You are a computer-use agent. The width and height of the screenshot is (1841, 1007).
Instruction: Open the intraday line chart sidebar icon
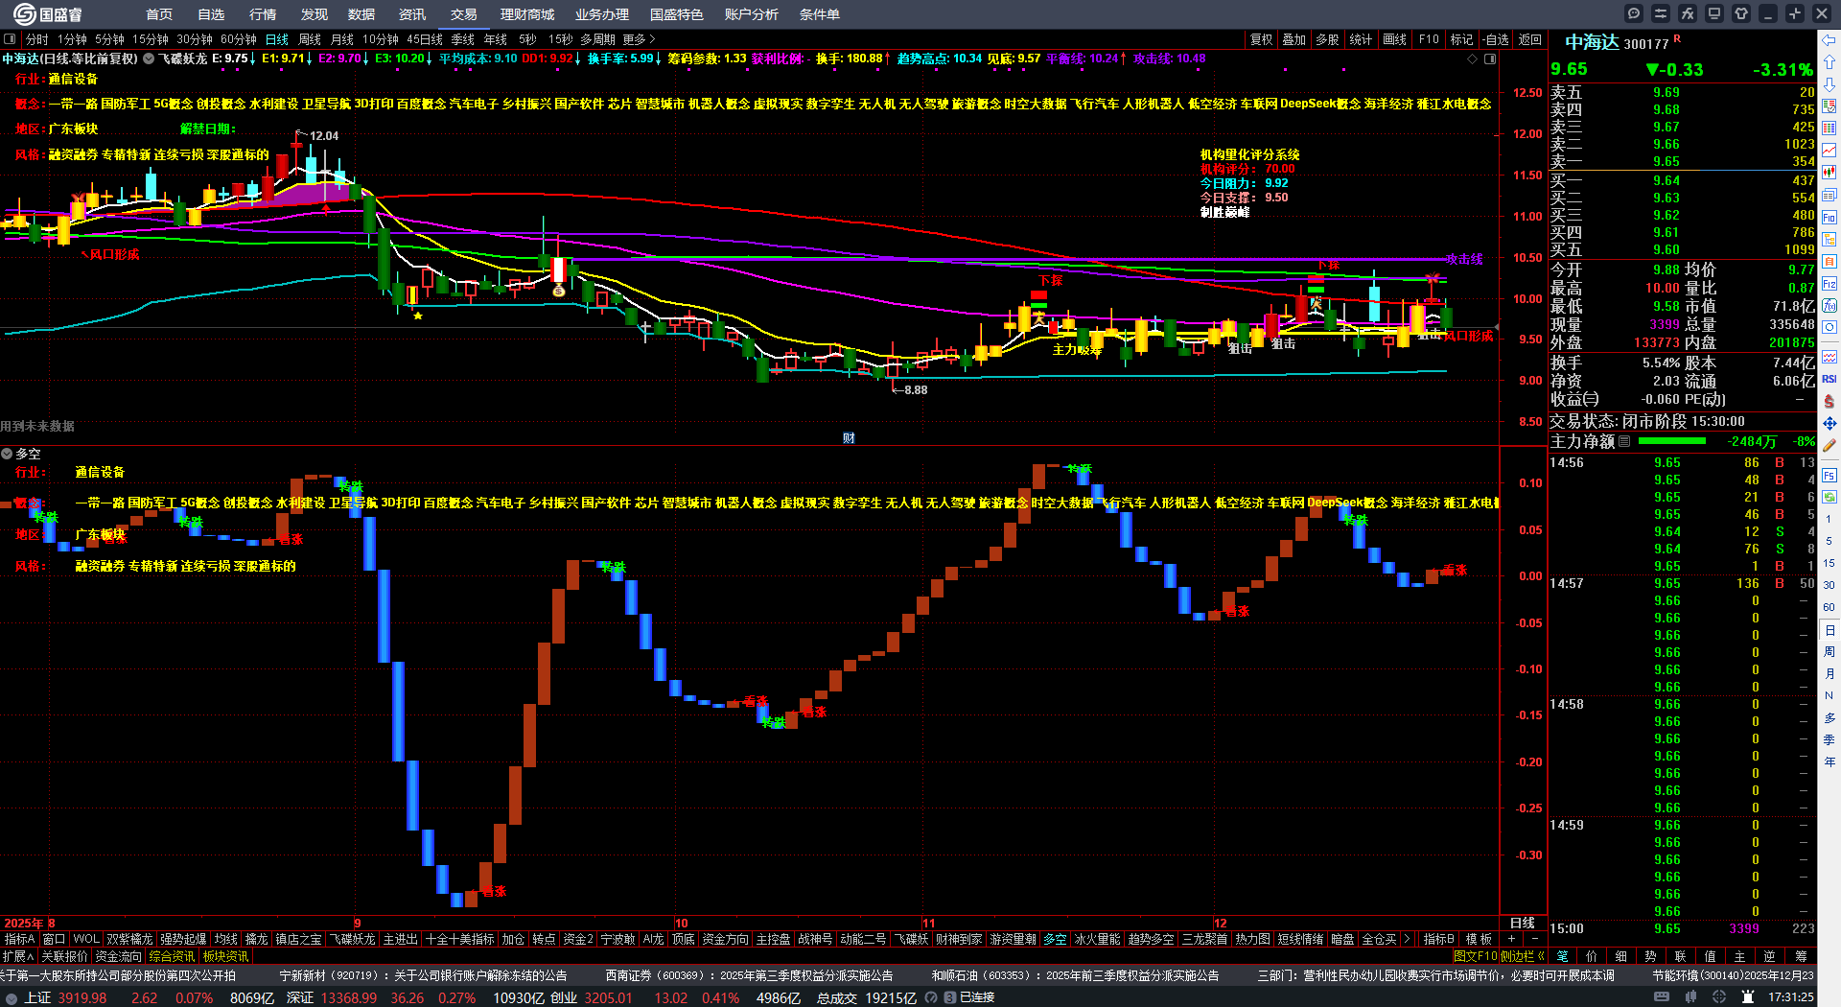1829,151
